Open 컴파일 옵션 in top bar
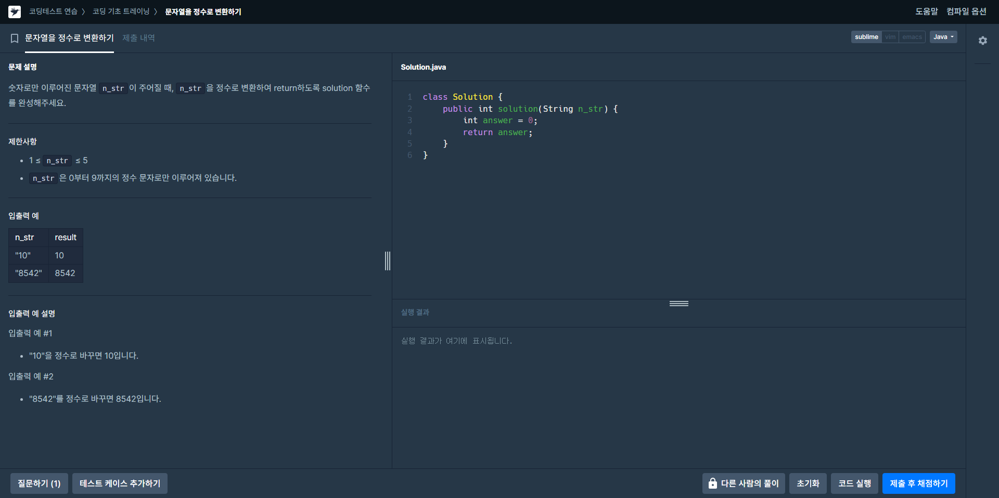Screen dimensions: 999x498 [966, 11]
